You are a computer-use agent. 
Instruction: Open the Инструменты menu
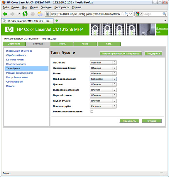pos(62,7)
